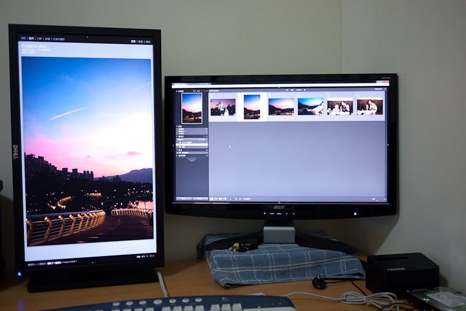Switch secondary display to Compare (比較) view
466x311 pixels.
click(39, 39)
